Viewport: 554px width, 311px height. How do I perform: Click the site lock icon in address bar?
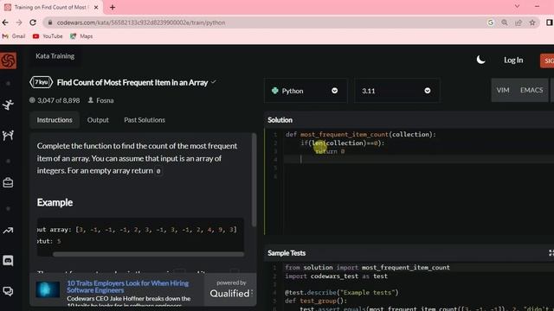[x=50, y=22]
